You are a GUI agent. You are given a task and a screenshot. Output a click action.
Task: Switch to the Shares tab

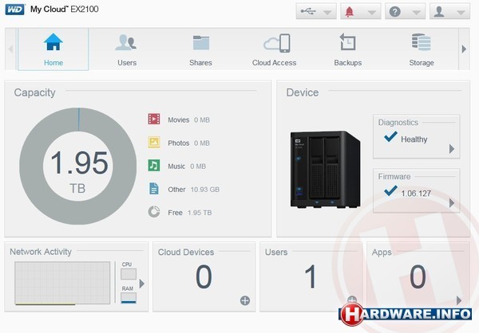pyautogui.click(x=200, y=49)
